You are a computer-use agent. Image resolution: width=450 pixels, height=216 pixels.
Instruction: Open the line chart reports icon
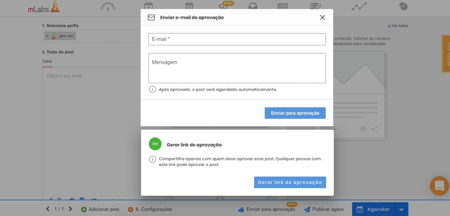click(x=359, y=6)
